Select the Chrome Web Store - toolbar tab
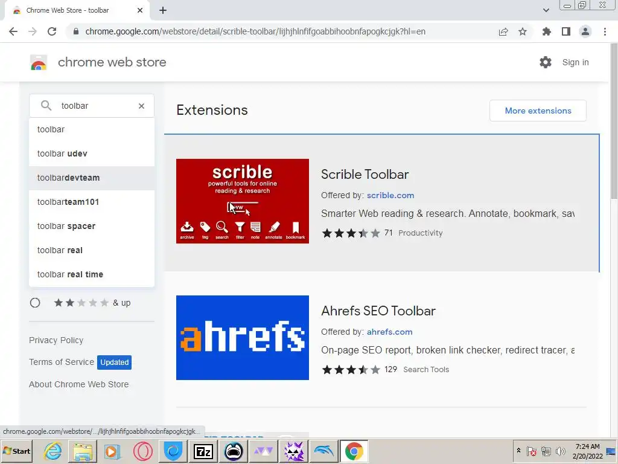Viewport: 618px width, 464px height. coord(77,10)
